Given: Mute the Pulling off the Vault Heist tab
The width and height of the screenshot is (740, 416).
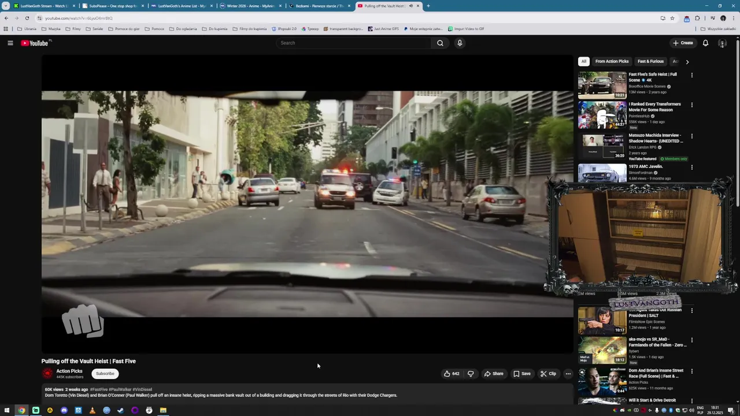Looking at the screenshot, I should pyautogui.click(x=410, y=6).
